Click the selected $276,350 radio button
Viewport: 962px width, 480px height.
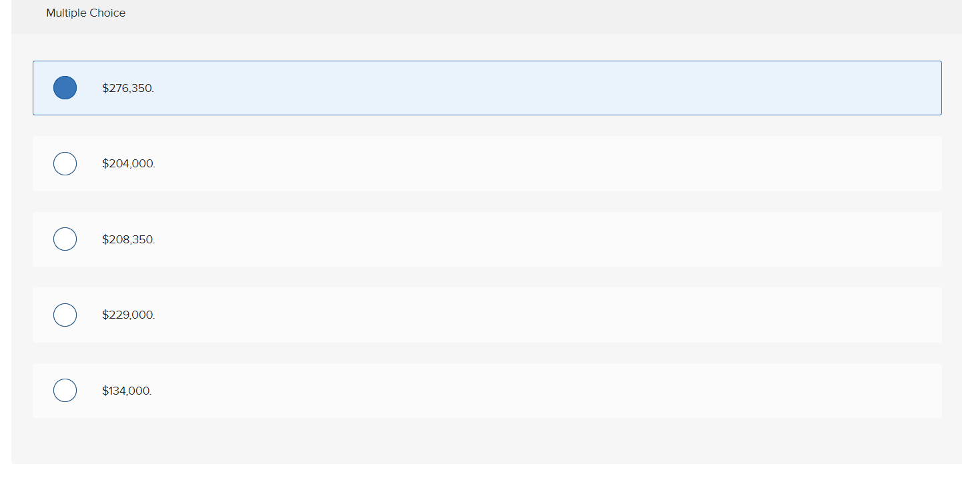[x=65, y=87]
